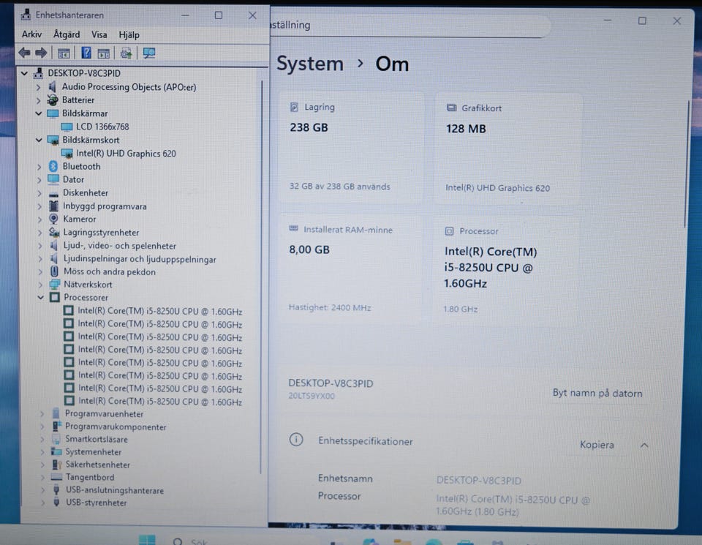
Task: Click the Kopiera button
Action: pyautogui.click(x=597, y=445)
